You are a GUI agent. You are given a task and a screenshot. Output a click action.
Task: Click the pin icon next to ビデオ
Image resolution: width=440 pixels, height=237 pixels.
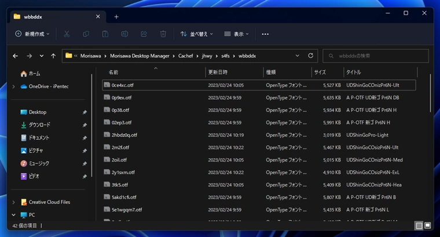[85, 176]
